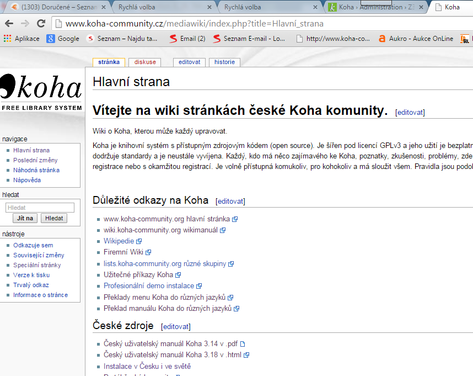The height and width of the screenshot is (376, 473).
Task: Edit Důležité odkazy na Koha section
Action: 230,202
